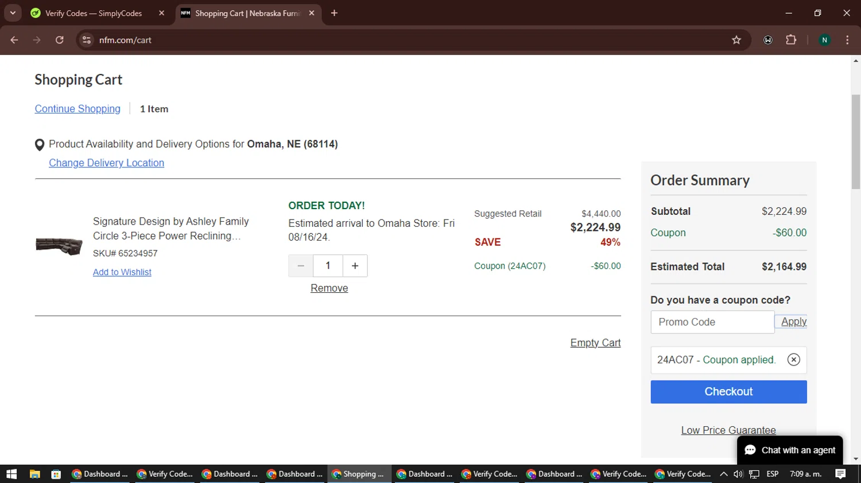
Task: Apply the promo code
Action: click(x=793, y=322)
